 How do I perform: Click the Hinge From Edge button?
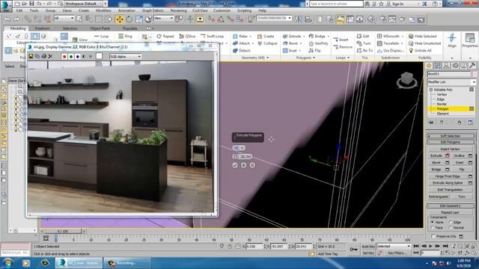[448, 176]
